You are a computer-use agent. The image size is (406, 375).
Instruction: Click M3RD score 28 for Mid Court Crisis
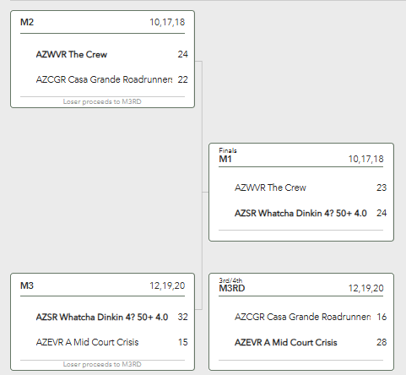tap(382, 342)
